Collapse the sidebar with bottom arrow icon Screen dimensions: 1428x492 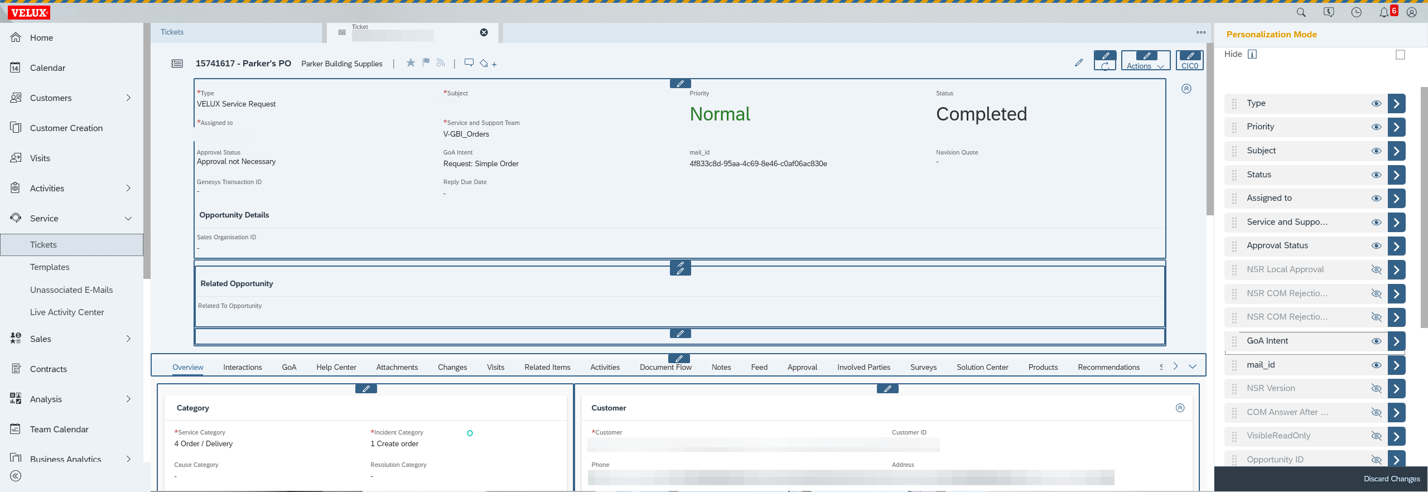[16, 476]
